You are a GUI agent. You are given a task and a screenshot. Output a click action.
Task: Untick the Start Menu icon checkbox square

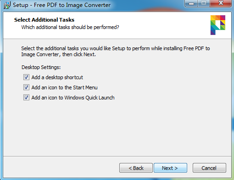pyautogui.click(x=26, y=87)
